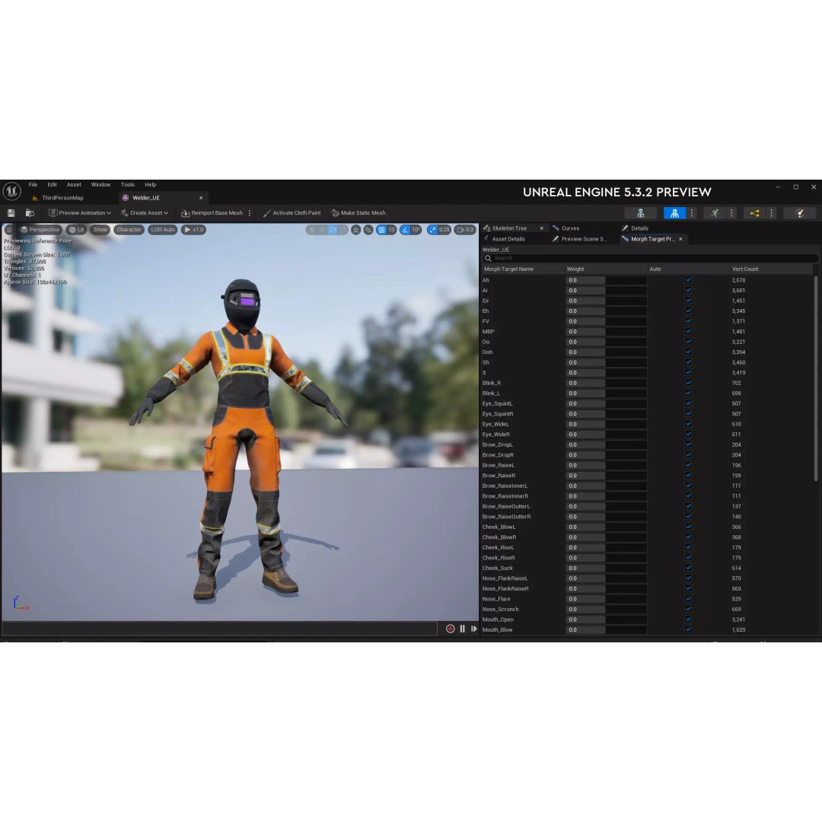Open the Lit view mode dropdown
822x822 pixels.
click(77, 230)
